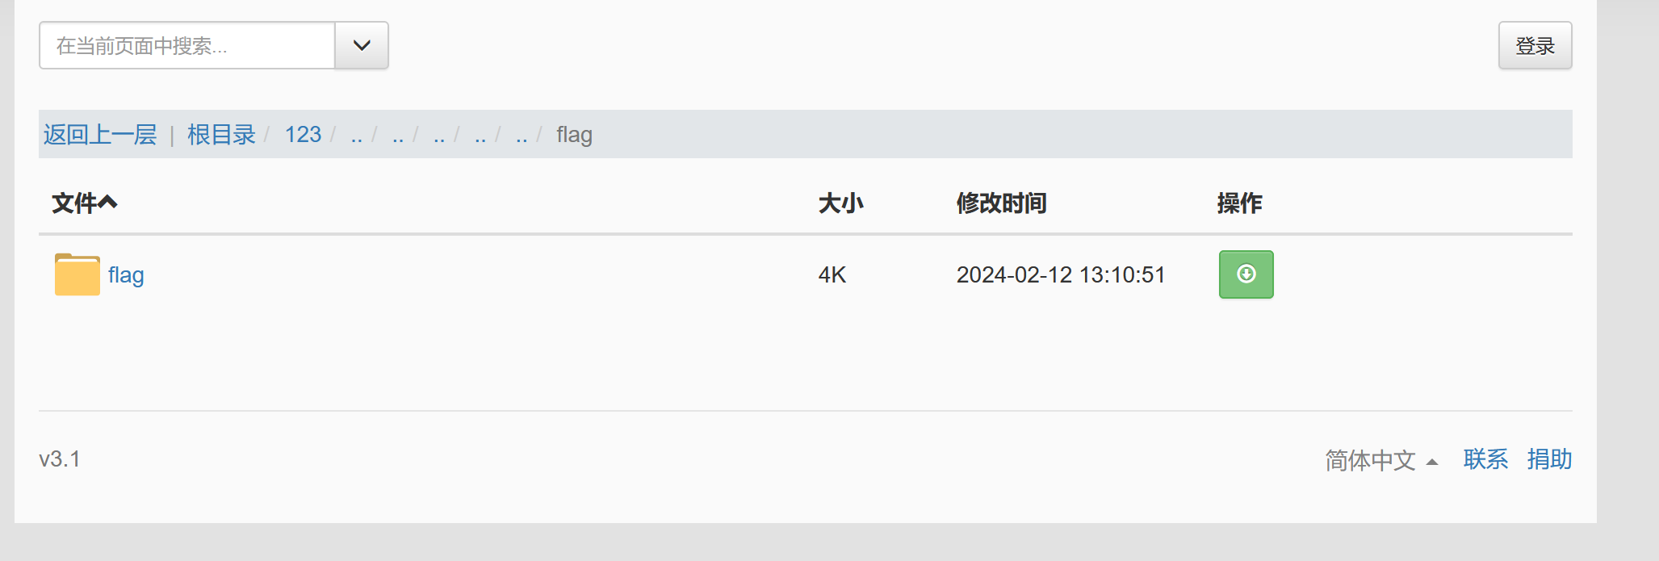Download the flag folder with green button
Viewport: 1659px width, 561px height.
[x=1246, y=274]
